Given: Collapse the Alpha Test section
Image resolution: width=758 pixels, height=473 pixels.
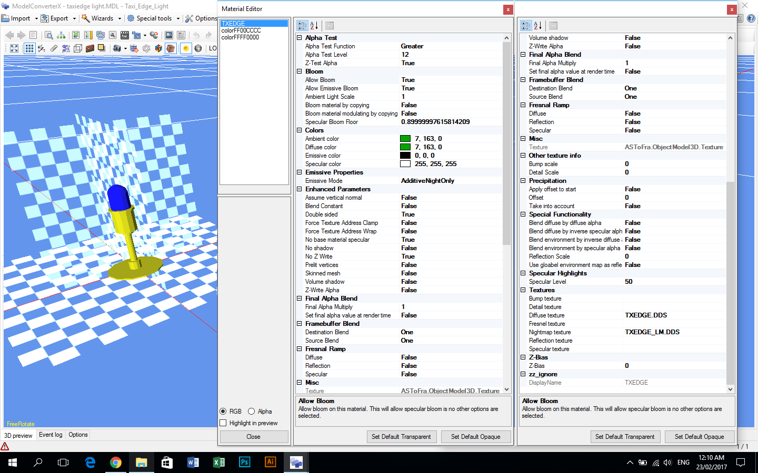Looking at the screenshot, I should pyautogui.click(x=300, y=38).
